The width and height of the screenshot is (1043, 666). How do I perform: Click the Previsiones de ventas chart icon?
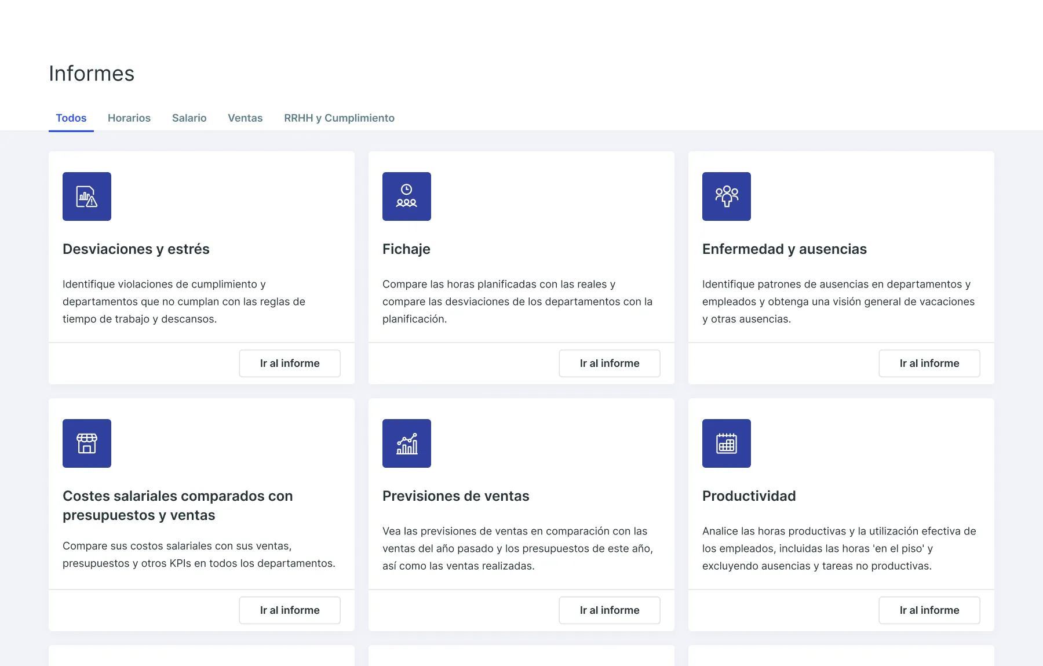407,443
